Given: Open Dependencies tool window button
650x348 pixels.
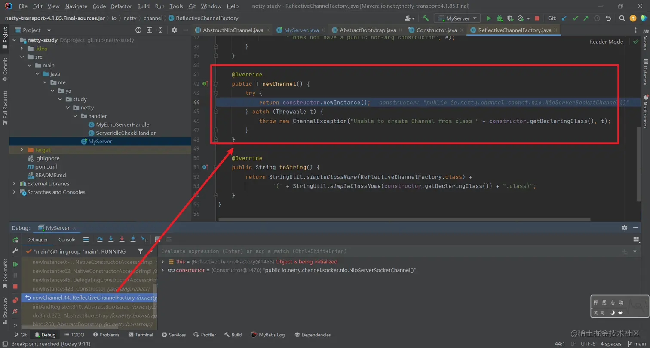Looking at the screenshot, I should coord(313,335).
